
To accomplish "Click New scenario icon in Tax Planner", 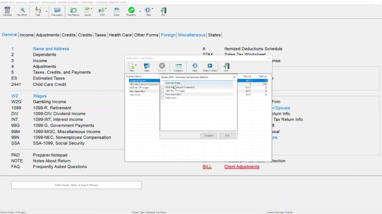I will 132,67.
